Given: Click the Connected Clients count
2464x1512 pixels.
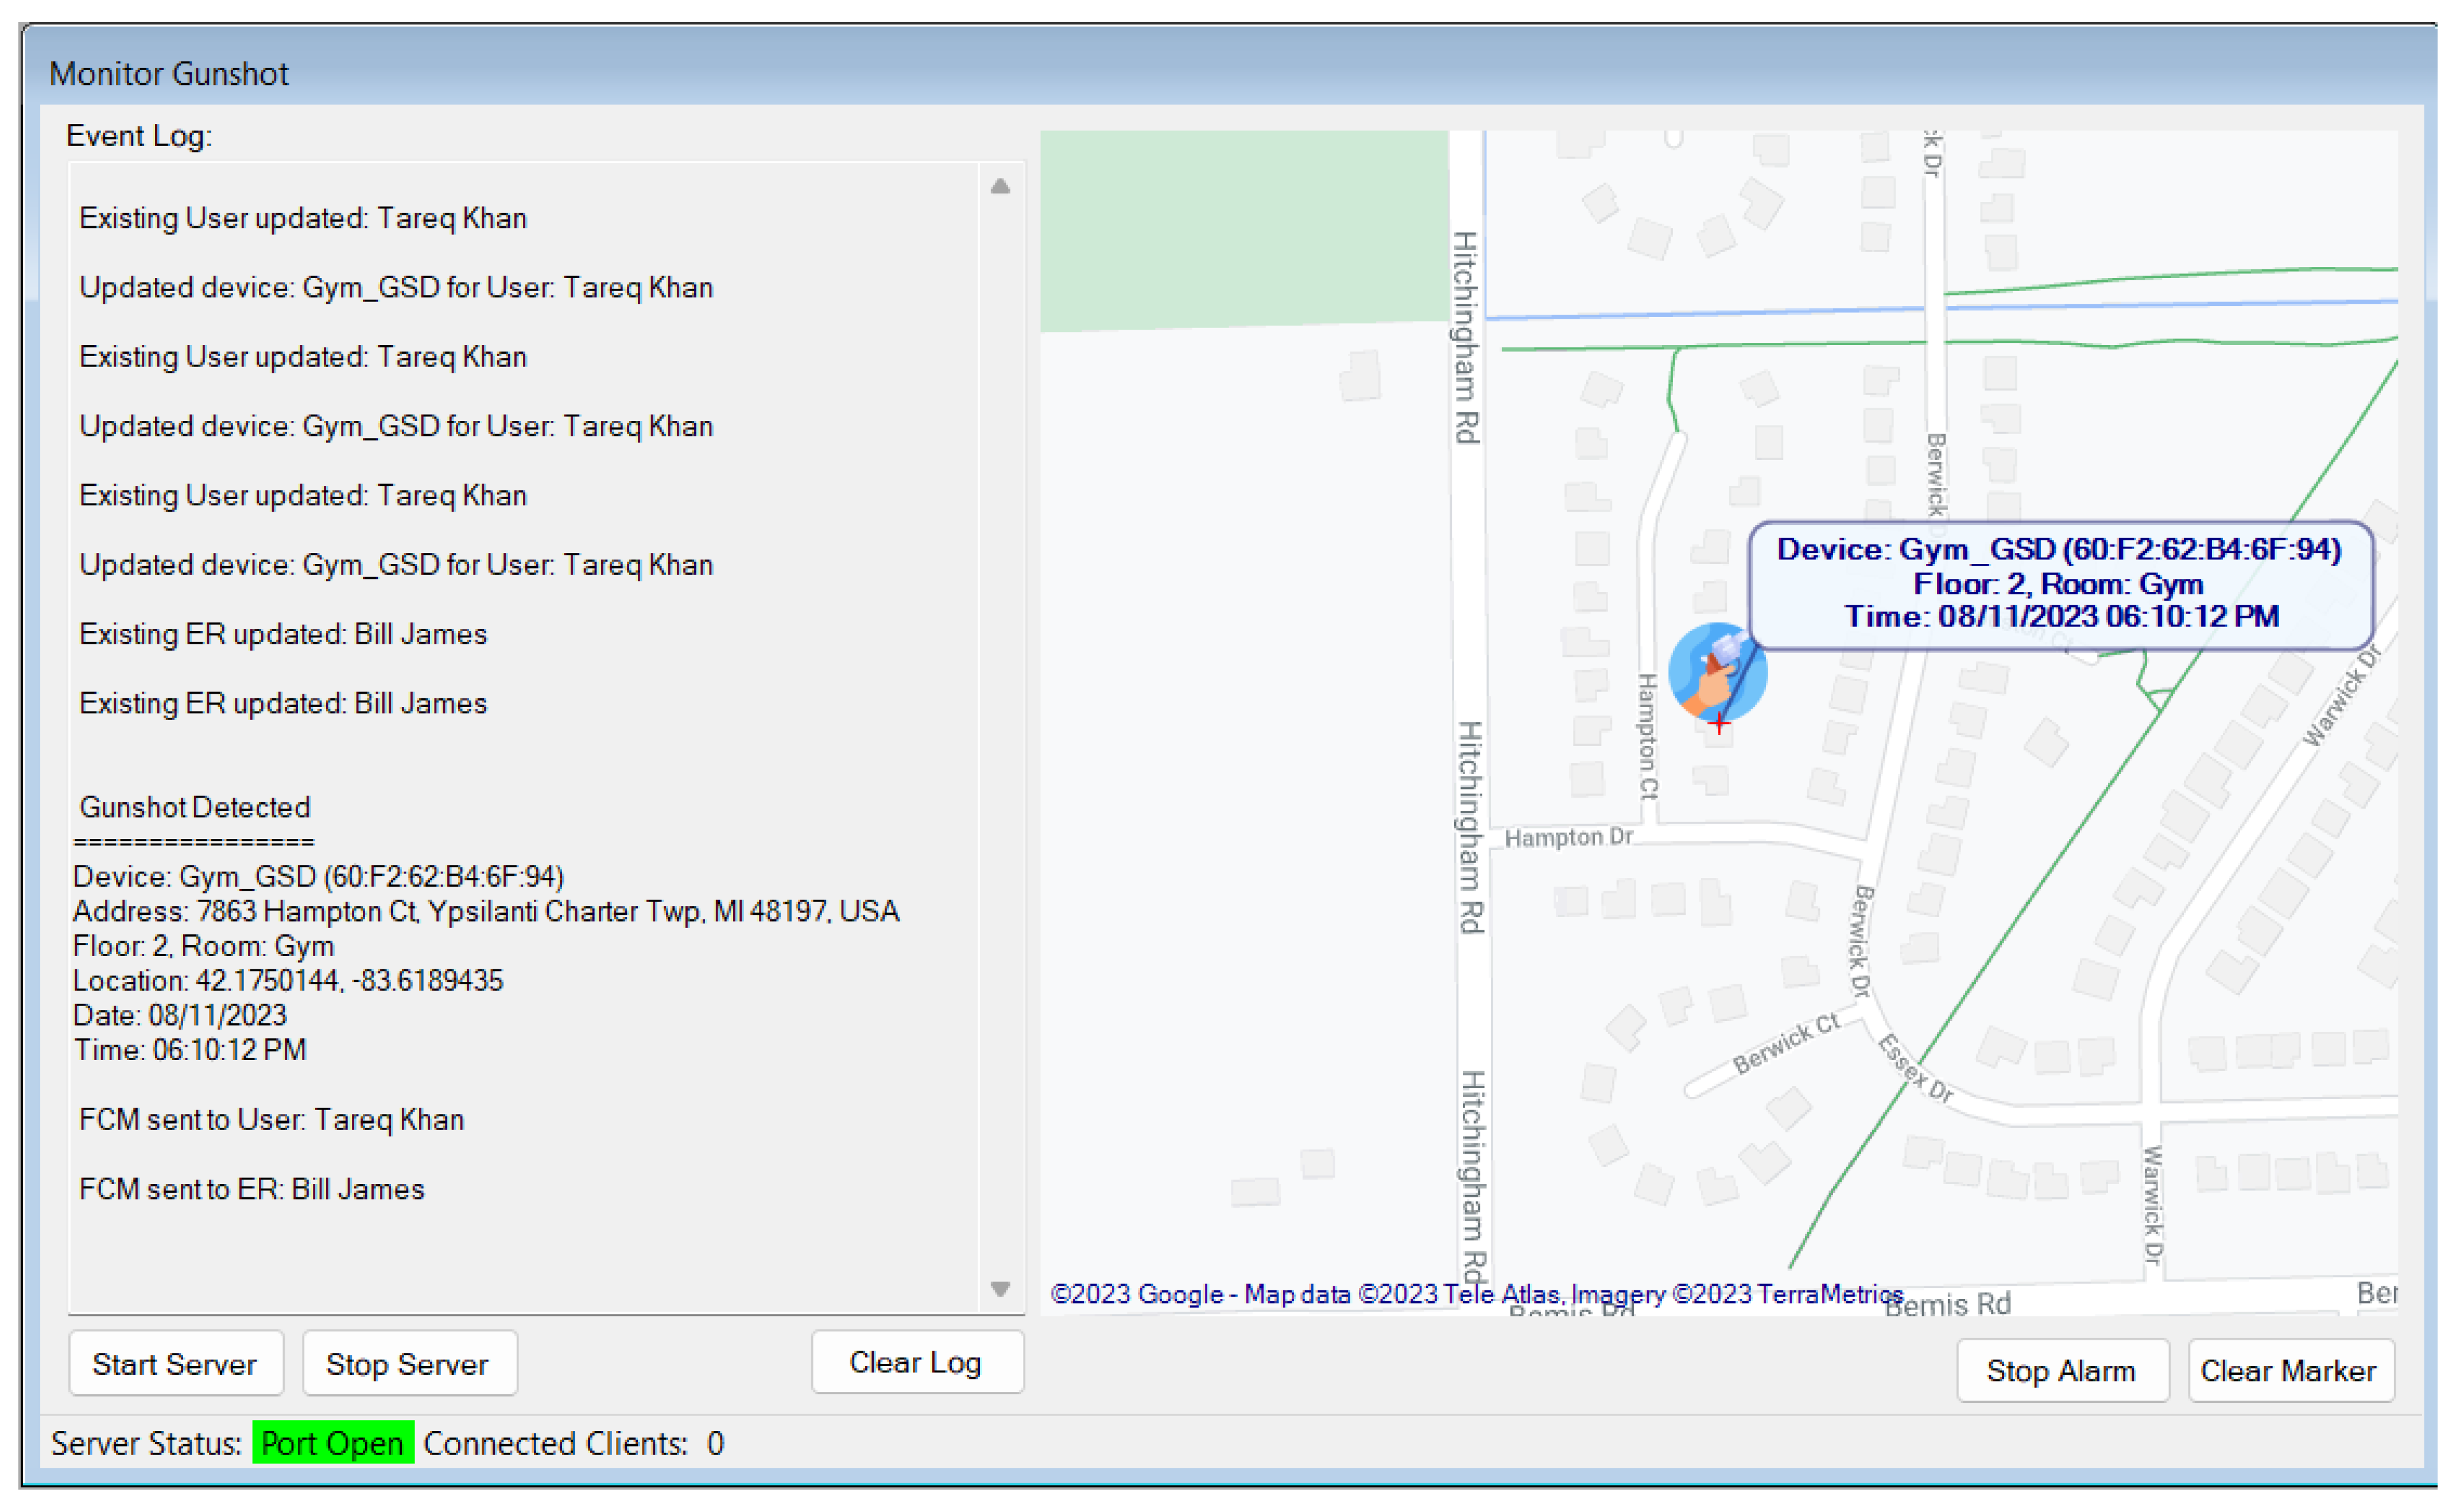Looking at the screenshot, I should pyautogui.click(x=715, y=1443).
